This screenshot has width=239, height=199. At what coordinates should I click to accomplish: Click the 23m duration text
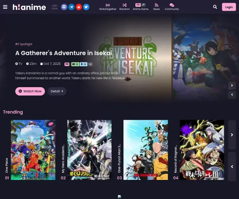tap(31, 64)
